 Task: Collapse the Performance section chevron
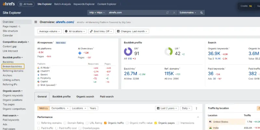point(198,117)
